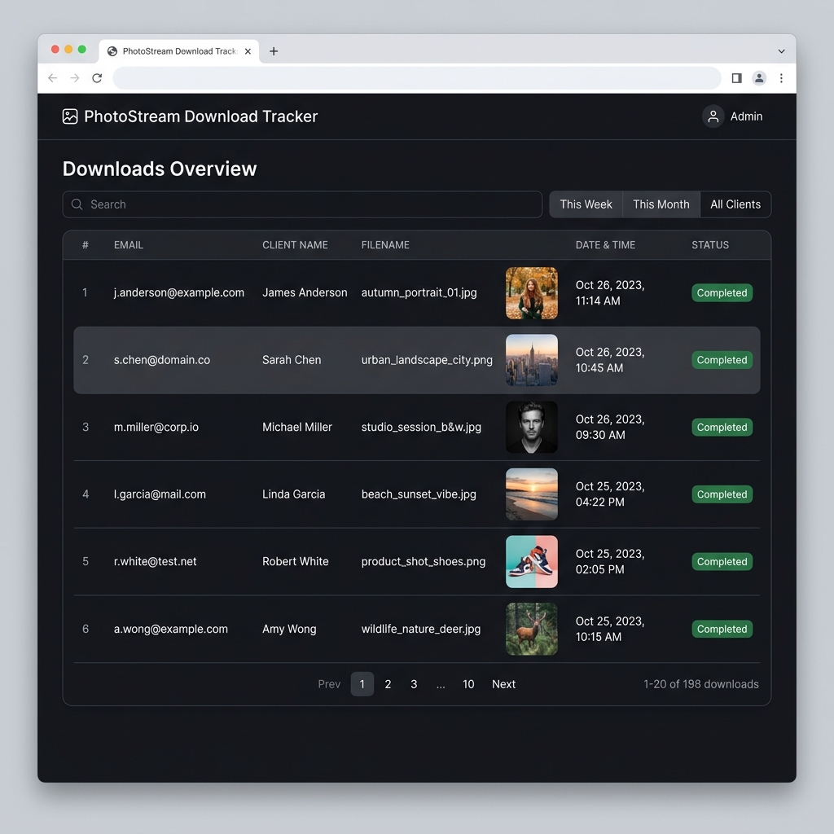834x834 pixels.
Task: Sort by the STATUS column header
Action: [x=710, y=245]
